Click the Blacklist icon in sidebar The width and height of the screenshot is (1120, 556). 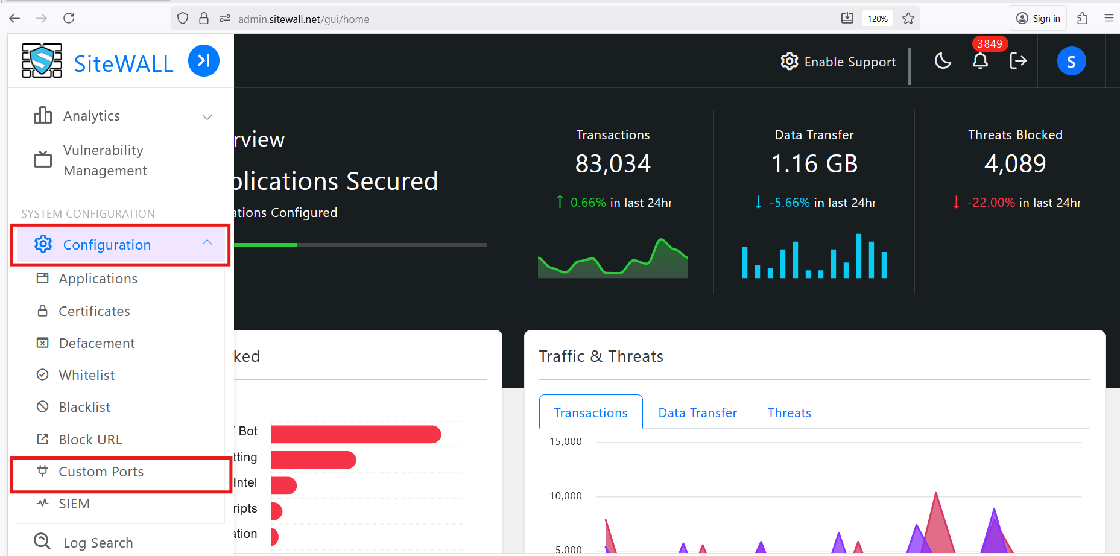point(42,407)
